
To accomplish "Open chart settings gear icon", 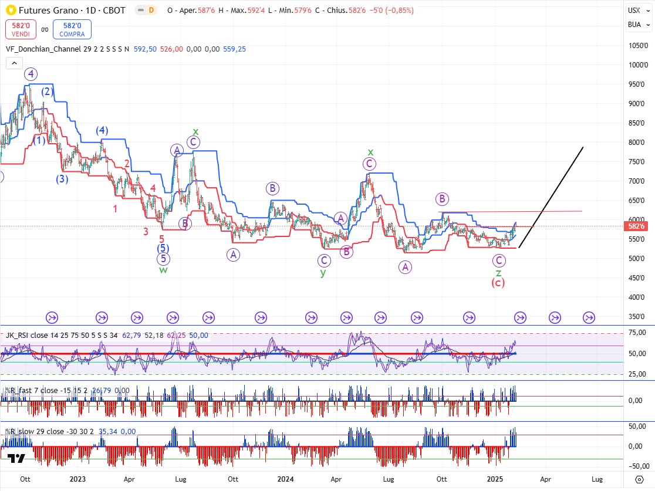I will point(639,479).
